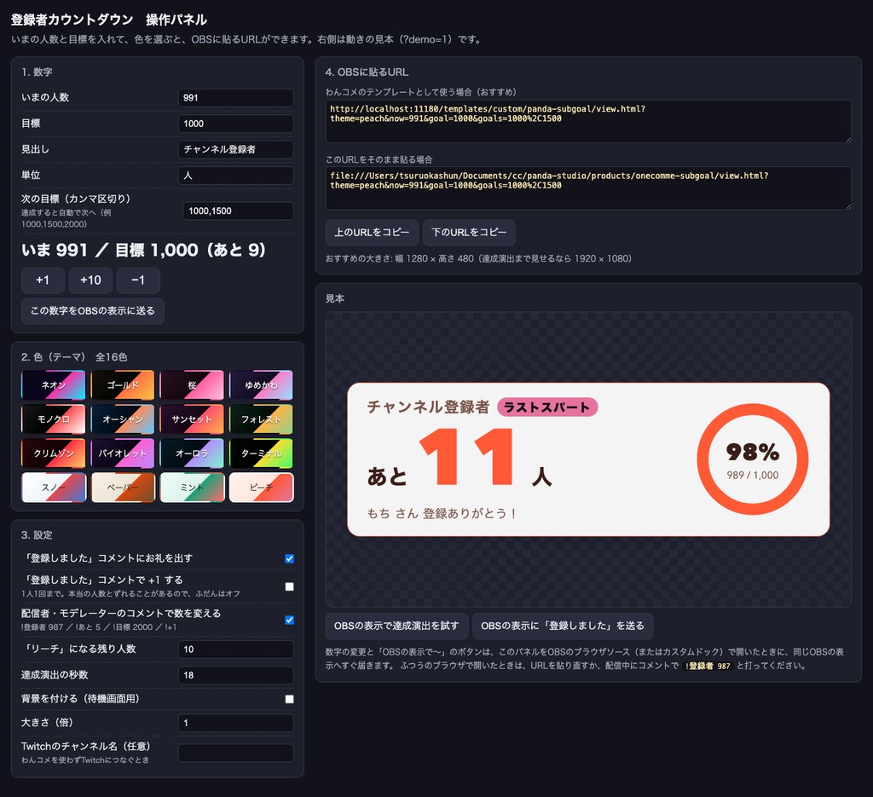This screenshot has height=797, width=873.
Task: Click the おすすめの大きさ size hint text
Action: (478, 258)
